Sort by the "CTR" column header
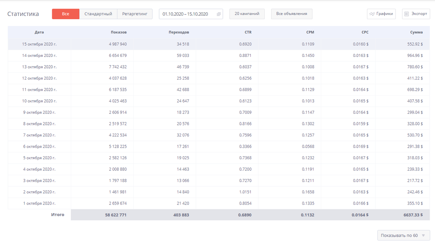The image size is (435, 245). pos(248,32)
